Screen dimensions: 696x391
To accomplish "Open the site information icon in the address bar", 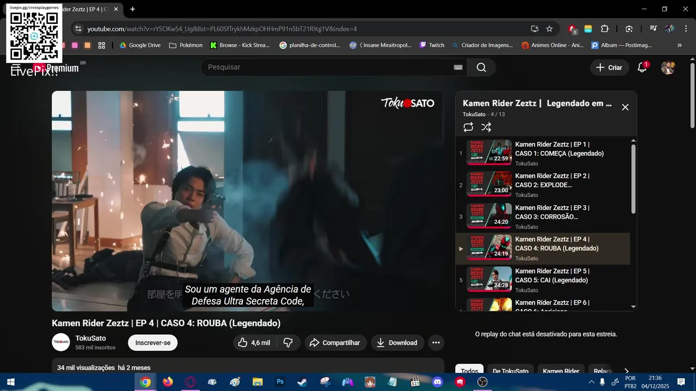I will (x=78, y=29).
